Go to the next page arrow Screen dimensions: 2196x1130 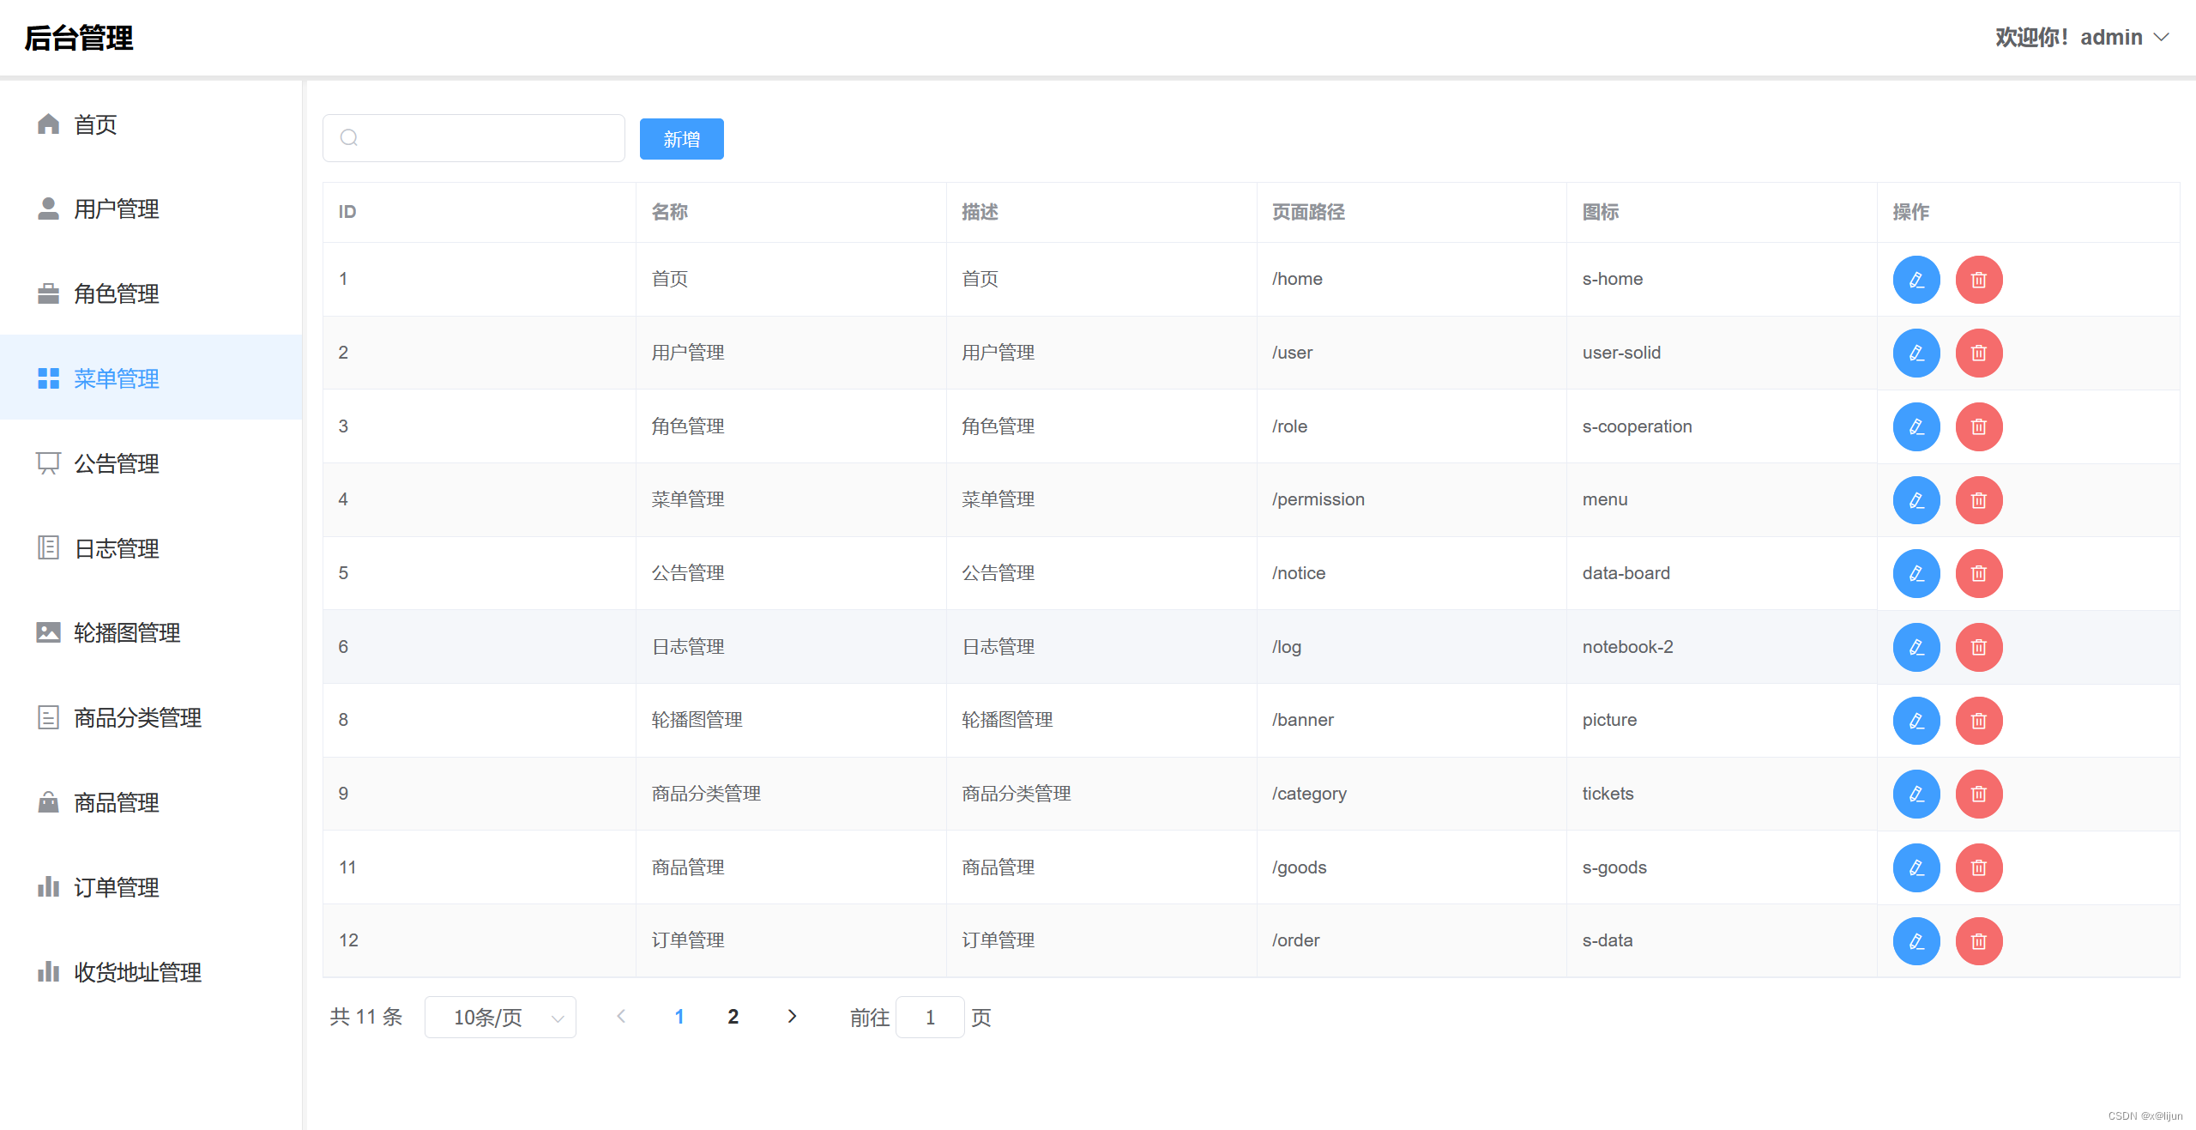click(792, 1017)
